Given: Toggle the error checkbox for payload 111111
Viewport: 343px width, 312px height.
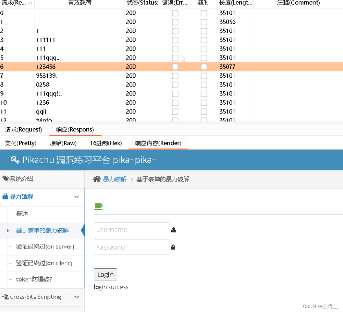Looking at the screenshot, I should pyautogui.click(x=175, y=40).
